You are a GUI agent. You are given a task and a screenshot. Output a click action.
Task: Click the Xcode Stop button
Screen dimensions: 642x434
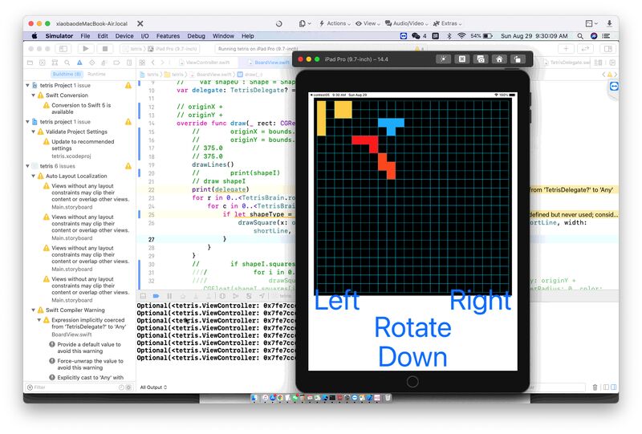[x=105, y=49]
